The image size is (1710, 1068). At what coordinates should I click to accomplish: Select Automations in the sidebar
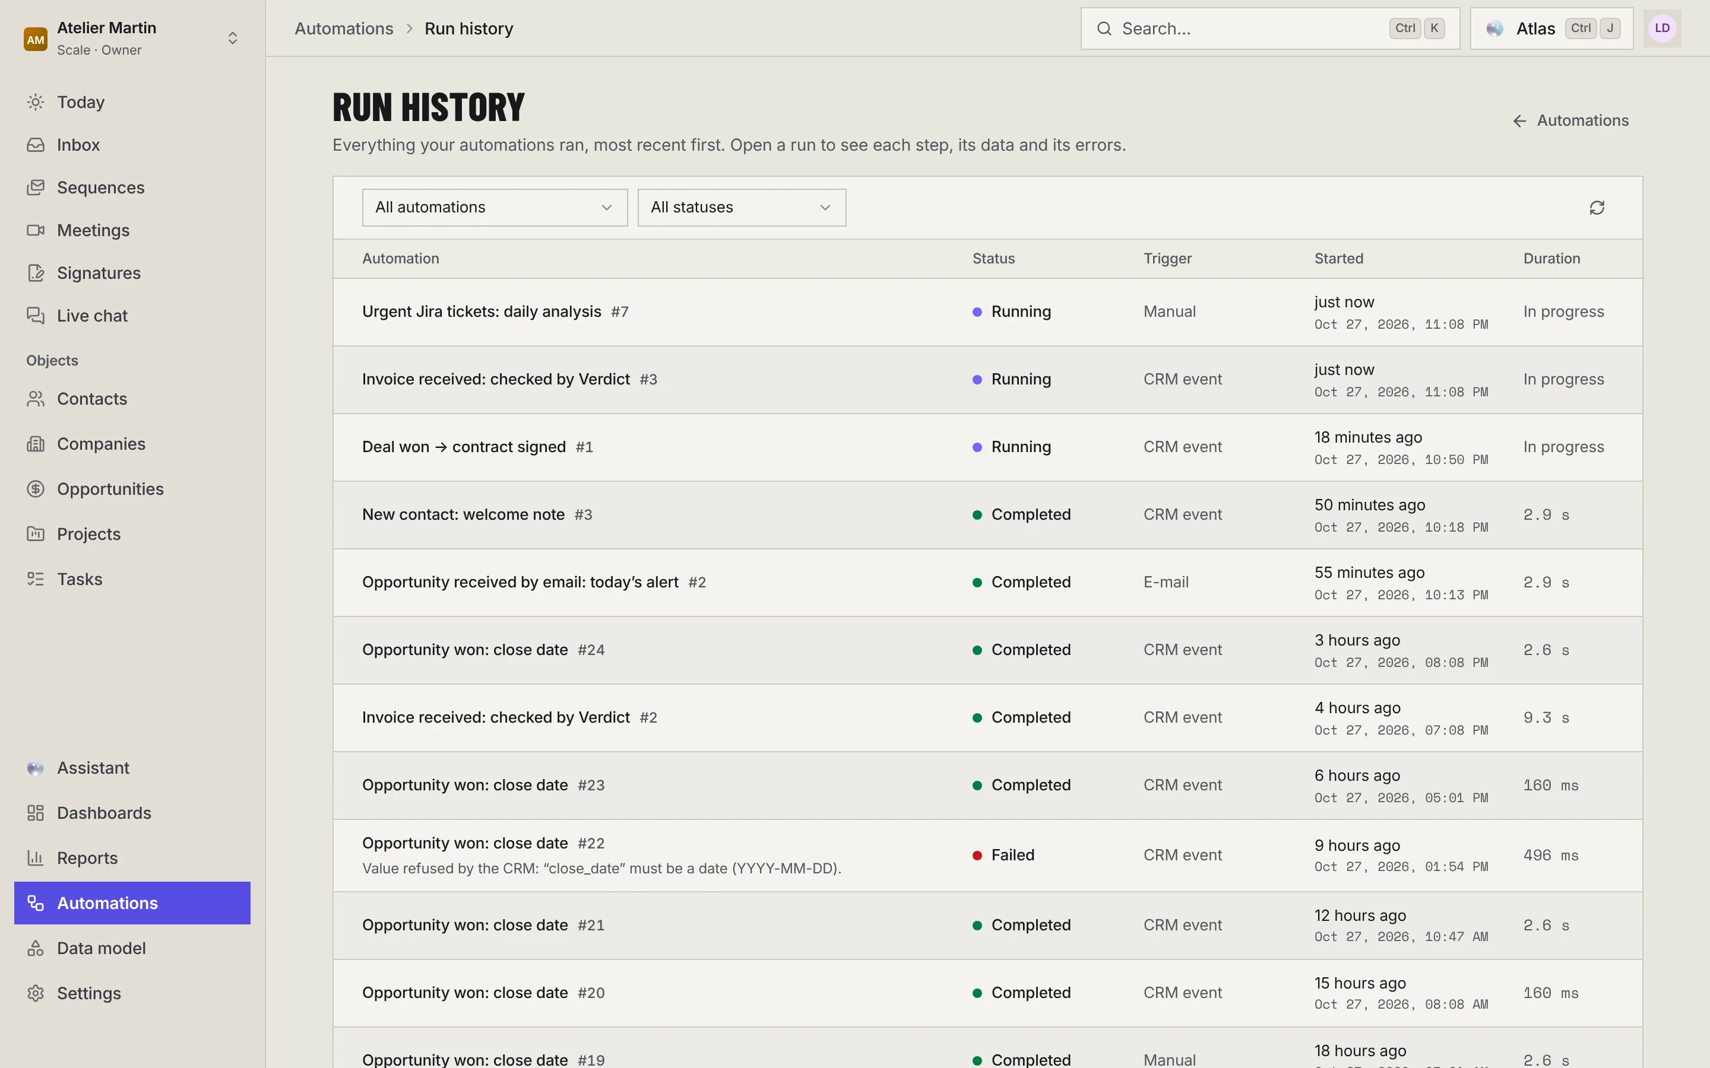point(132,902)
